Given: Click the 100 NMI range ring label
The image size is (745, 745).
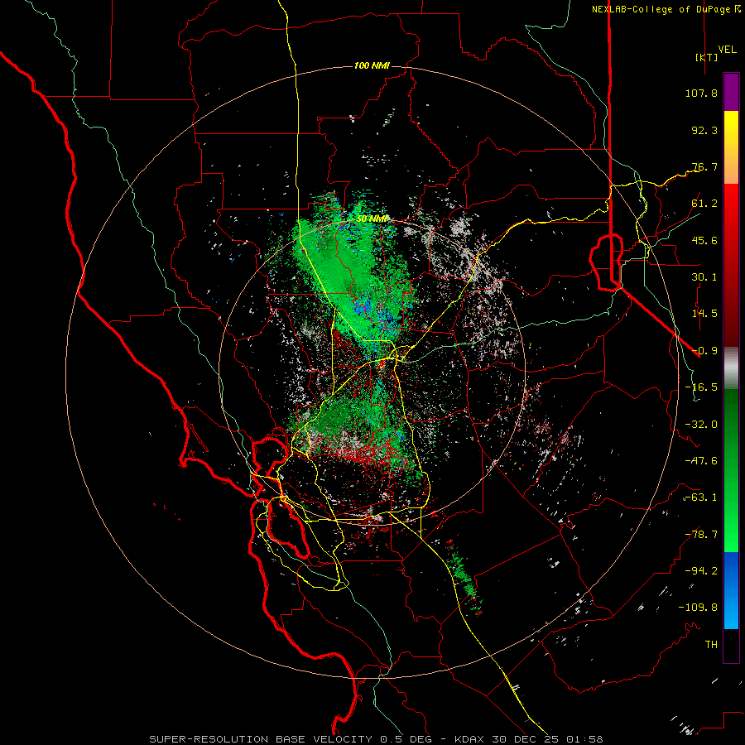Looking at the screenshot, I should point(372,65).
